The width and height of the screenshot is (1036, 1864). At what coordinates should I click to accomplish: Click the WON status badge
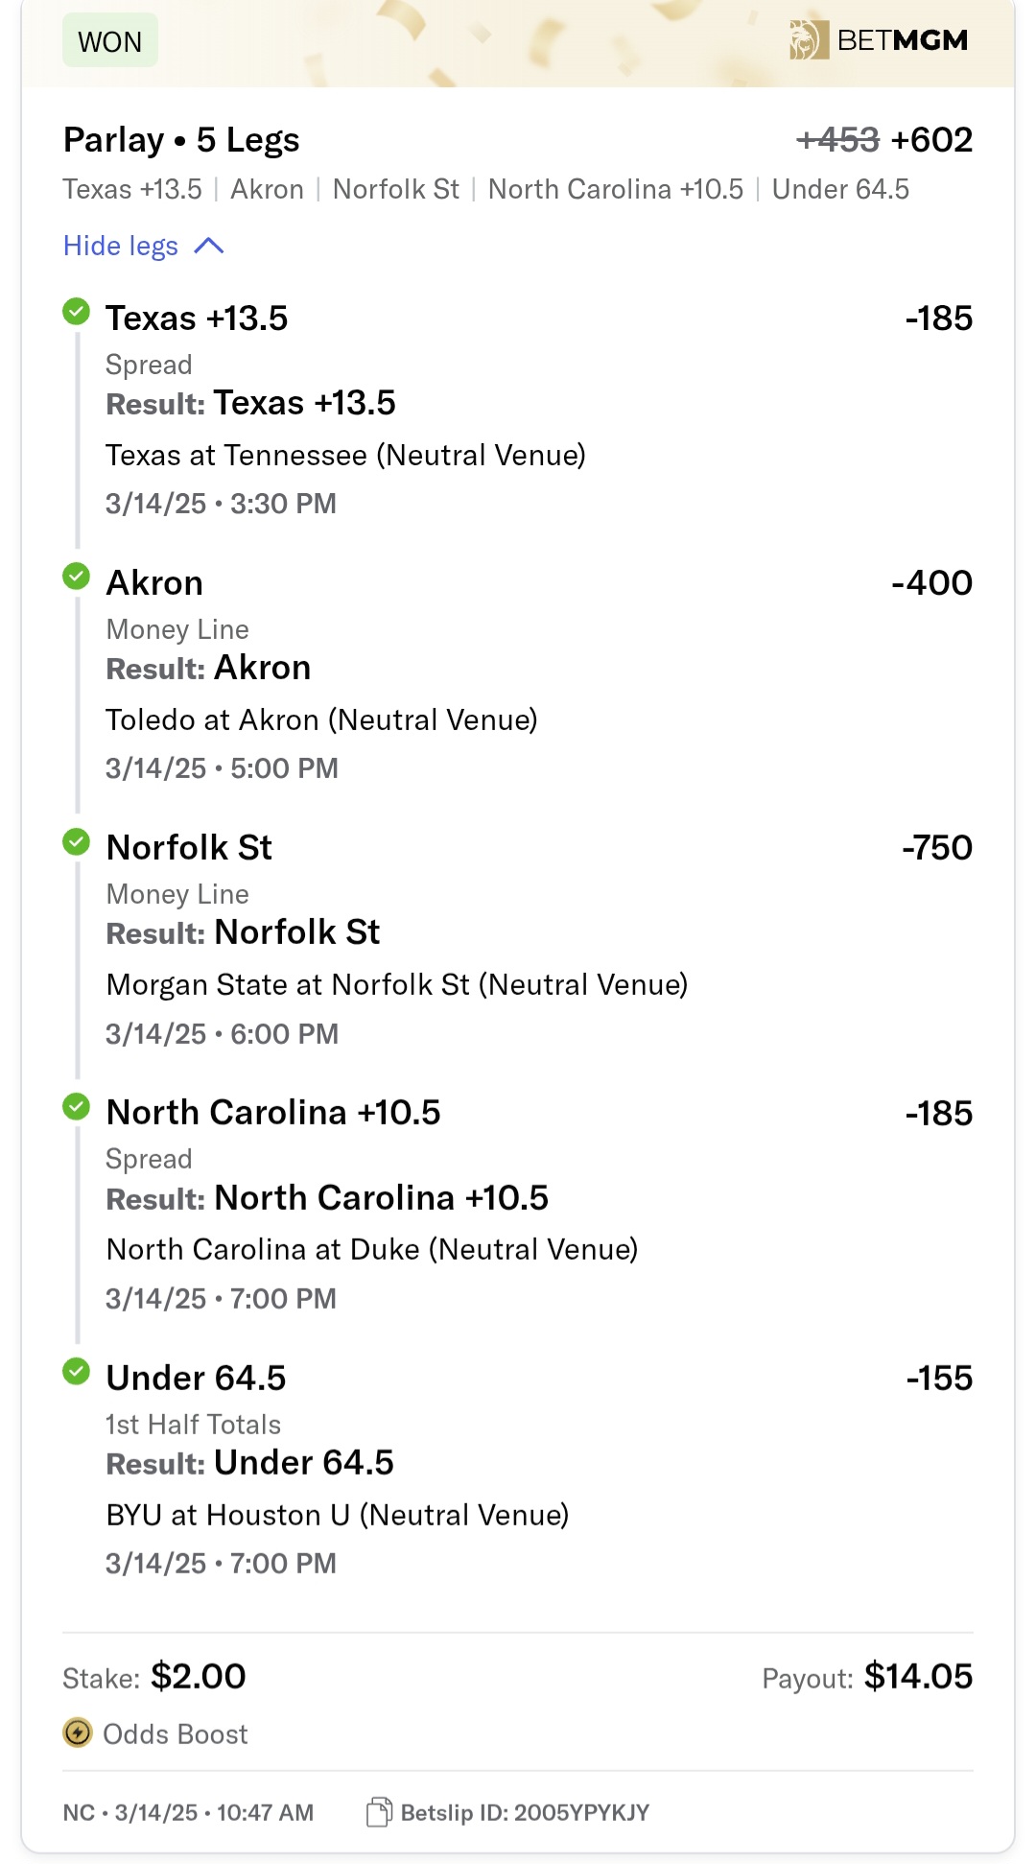(109, 41)
